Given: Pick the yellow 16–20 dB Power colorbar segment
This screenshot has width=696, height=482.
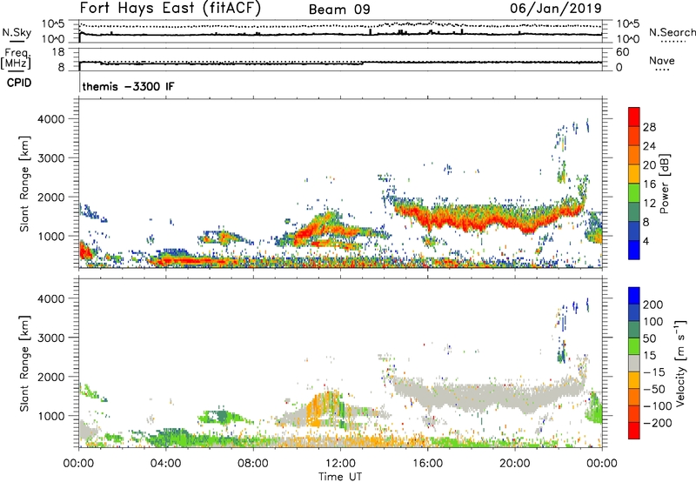Looking at the screenshot, I should [x=634, y=173].
